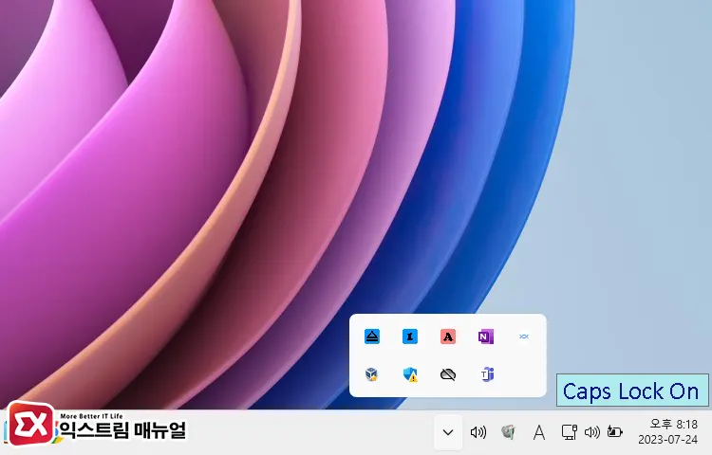This screenshot has height=455, width=712.
Task: Collapse the hidden icons overflow chevron
Action: [x=448, y=432]
